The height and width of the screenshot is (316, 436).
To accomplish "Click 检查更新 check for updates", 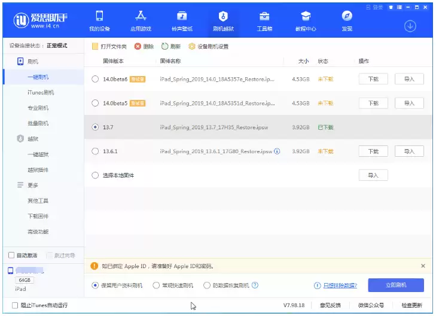I will coord(412,305).
